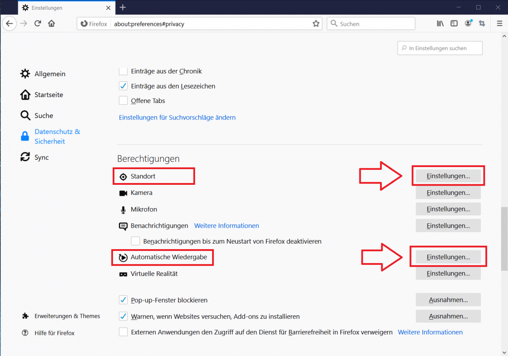Viewport: 508px width, 356px height.
Task: Open the Firefox account icon
Action: point(468,23)
